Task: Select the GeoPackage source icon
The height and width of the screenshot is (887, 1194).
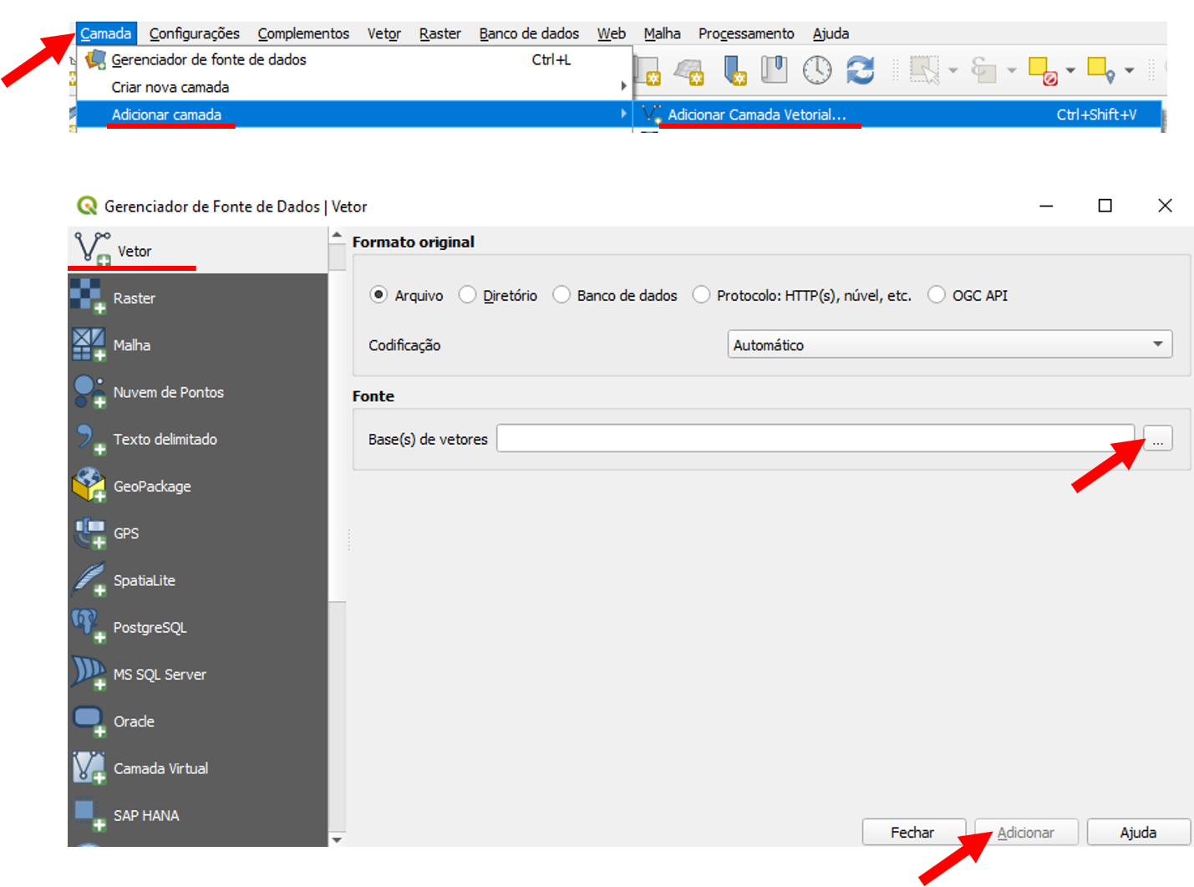Action: (88, 485)
